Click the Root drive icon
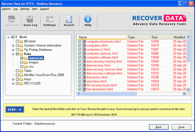Screen dimensions: 195x132 tap(16, 37)
